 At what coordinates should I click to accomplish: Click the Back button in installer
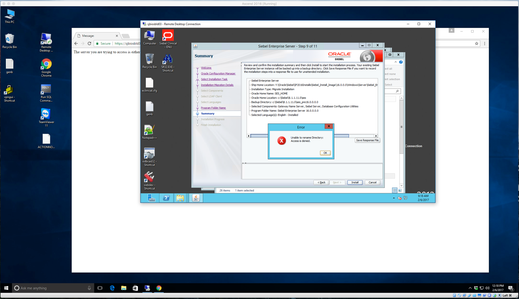(321, 182)
